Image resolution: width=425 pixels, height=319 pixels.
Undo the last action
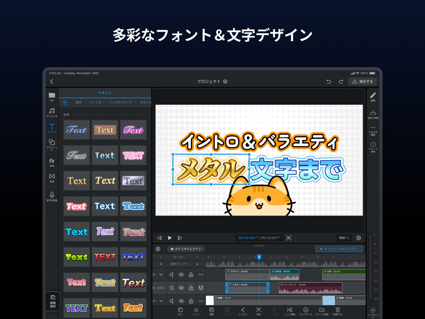tap(329, 81)
